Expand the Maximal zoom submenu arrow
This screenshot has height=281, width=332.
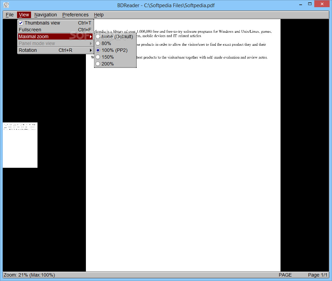tap(91, 36)
